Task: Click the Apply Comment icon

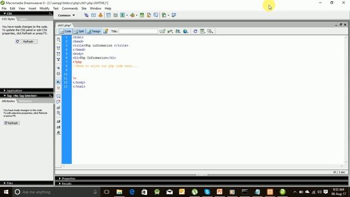Action: (x=59, y=96)
